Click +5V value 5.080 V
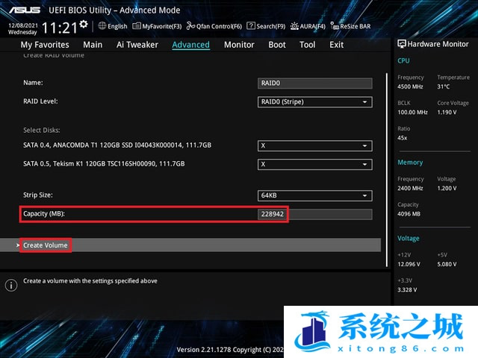 point(447,264)
